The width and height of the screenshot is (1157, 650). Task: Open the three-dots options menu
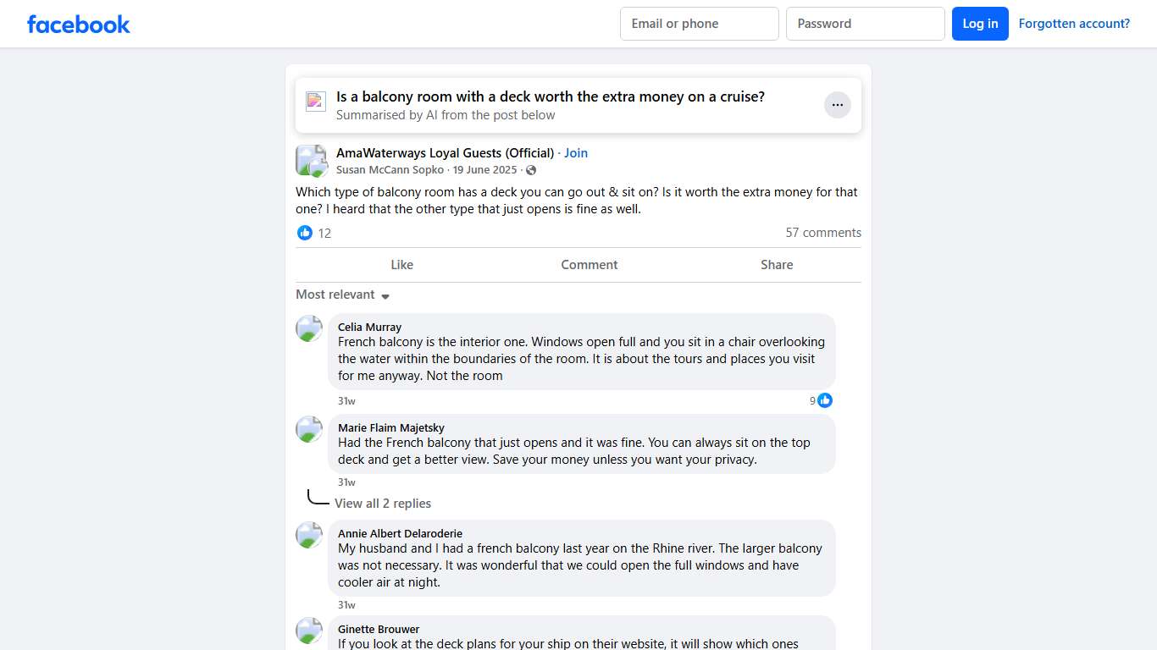tap(837, 105)
